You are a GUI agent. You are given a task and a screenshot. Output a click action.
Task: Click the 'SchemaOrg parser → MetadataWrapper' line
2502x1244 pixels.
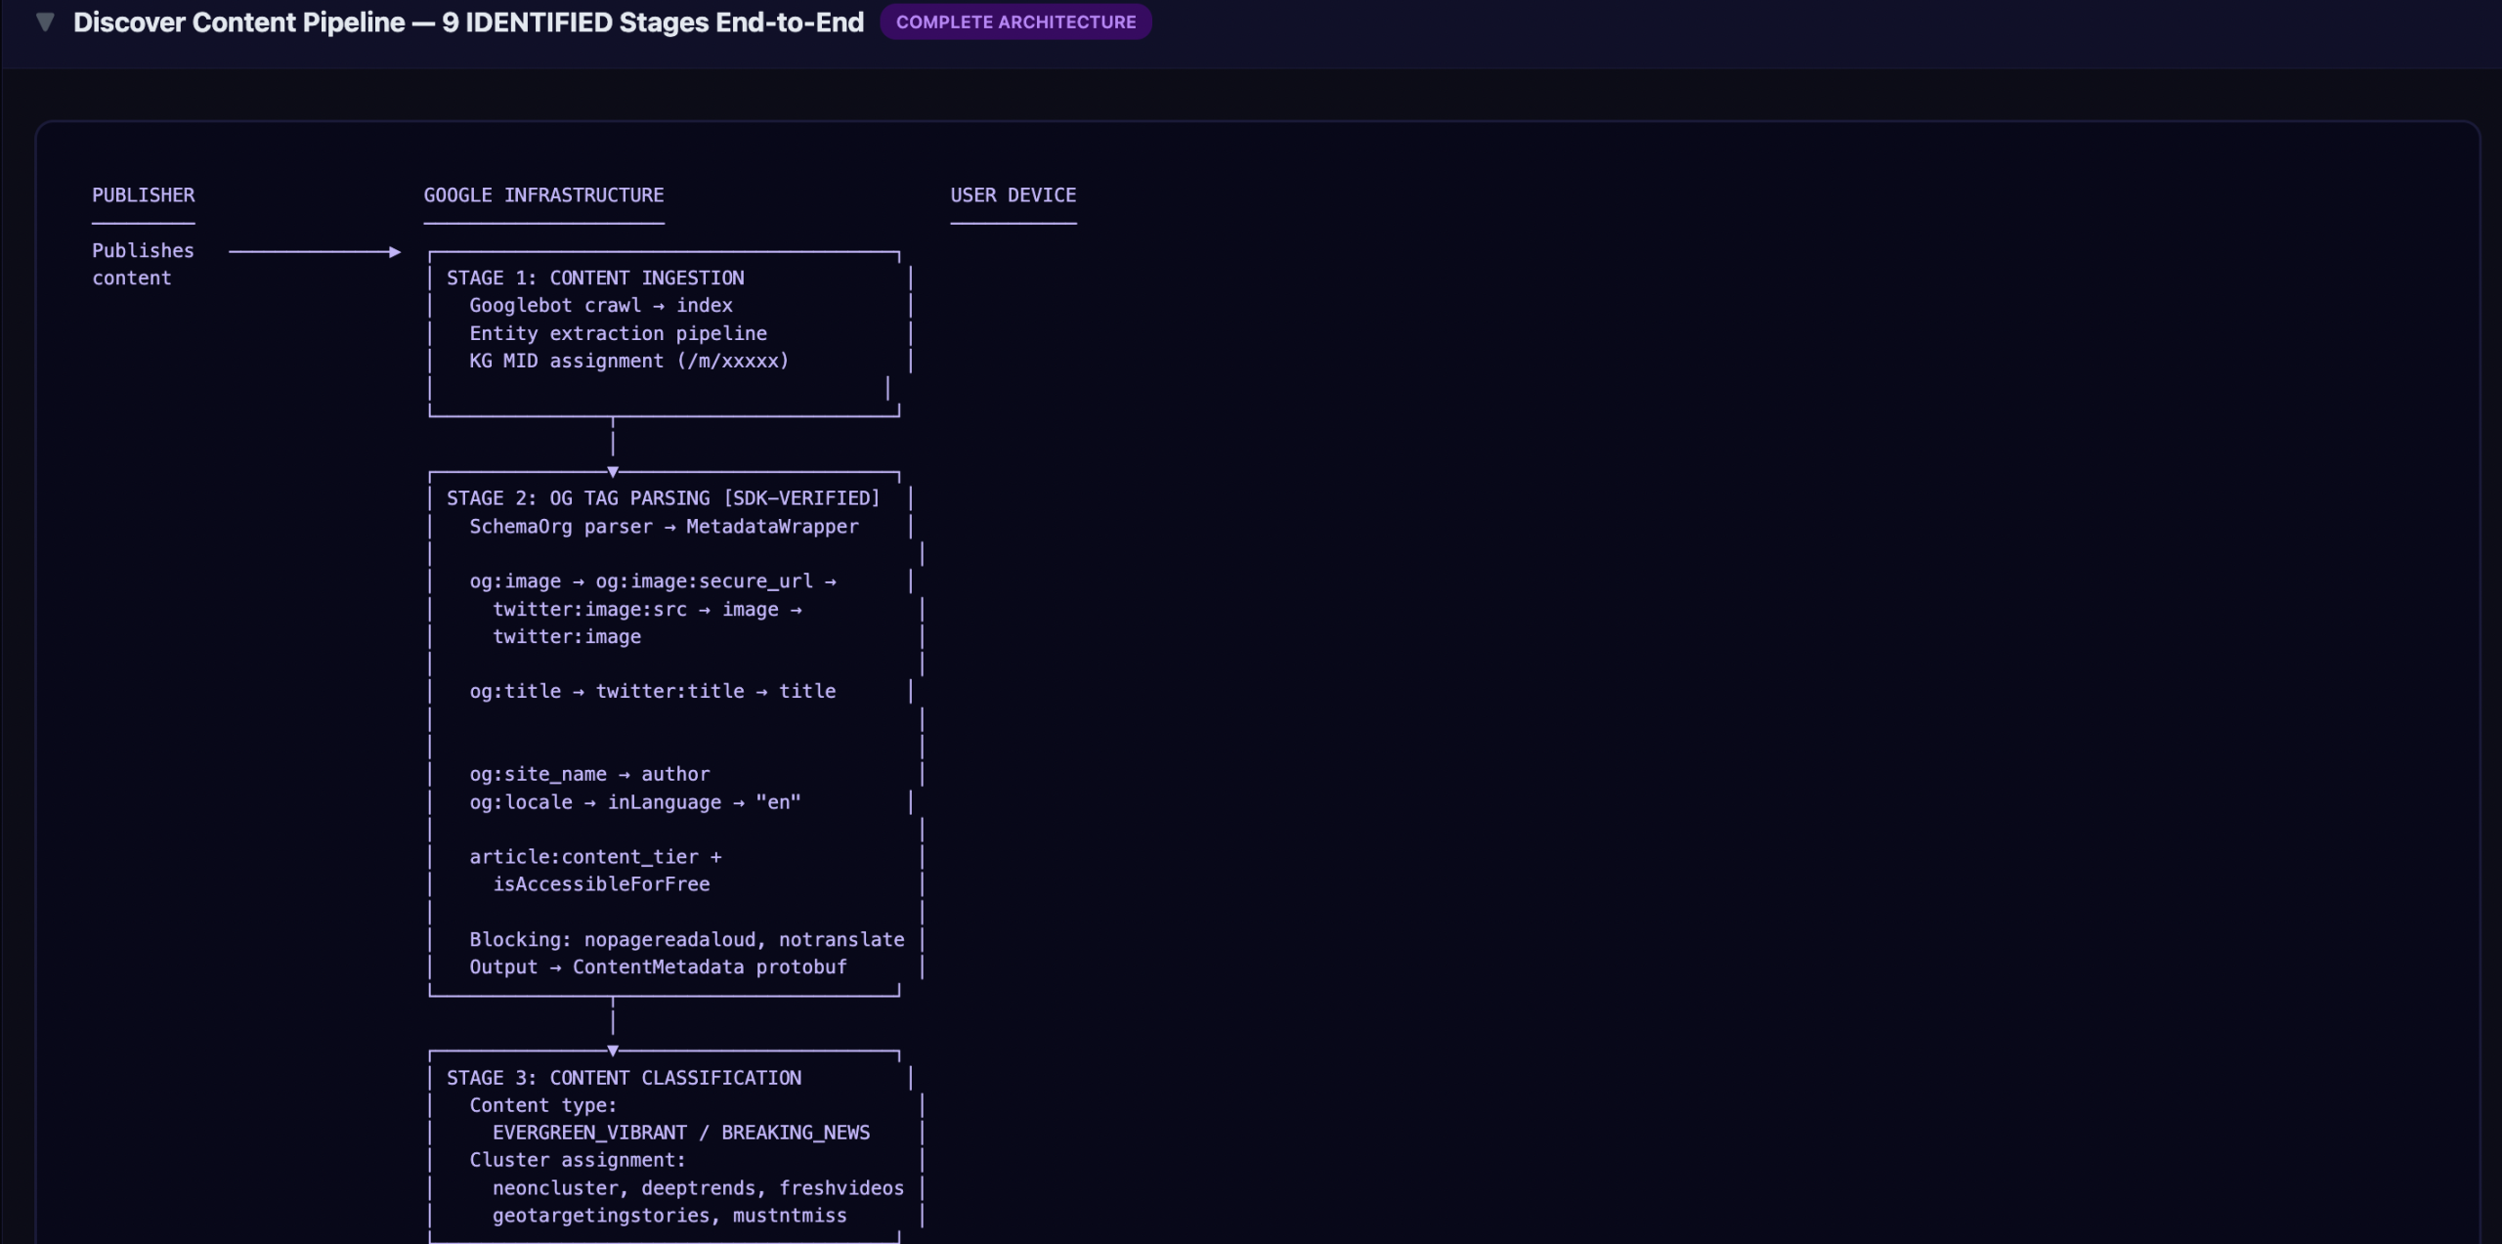664,527
